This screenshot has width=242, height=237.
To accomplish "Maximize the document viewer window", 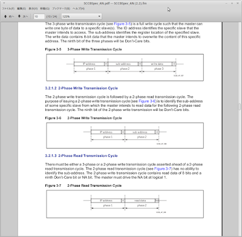I will tap(232, 3).
